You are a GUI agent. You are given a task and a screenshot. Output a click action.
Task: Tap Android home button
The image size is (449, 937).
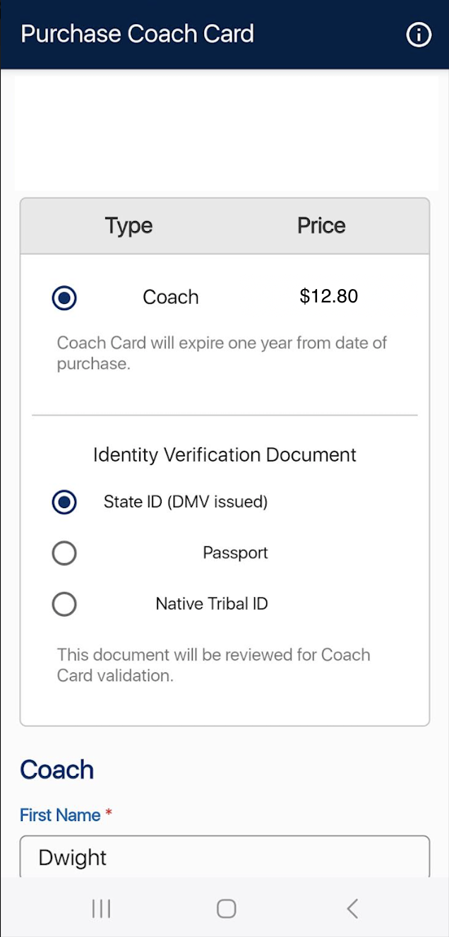click(226, 908)
